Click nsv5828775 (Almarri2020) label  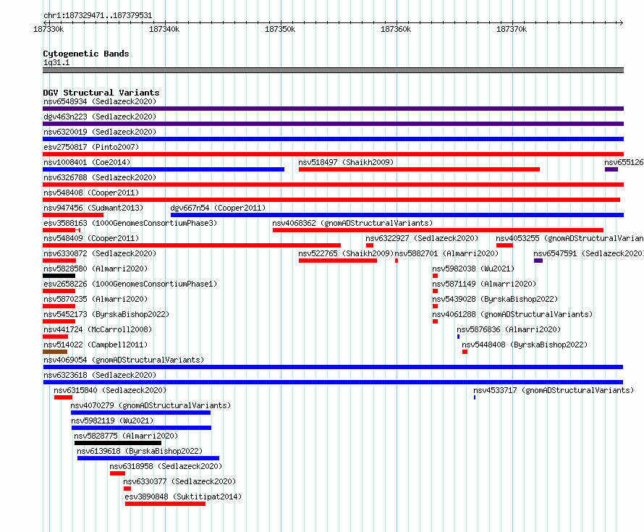pos(126,436)
